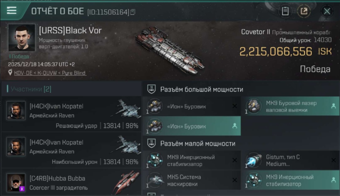Open Ivan Kopatel top damage entry

click(x=71, y=150)
